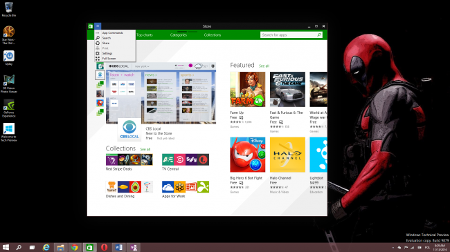Open the Uplay desktop icon
The height and width of the screenshot is (252, 450).
9,58
